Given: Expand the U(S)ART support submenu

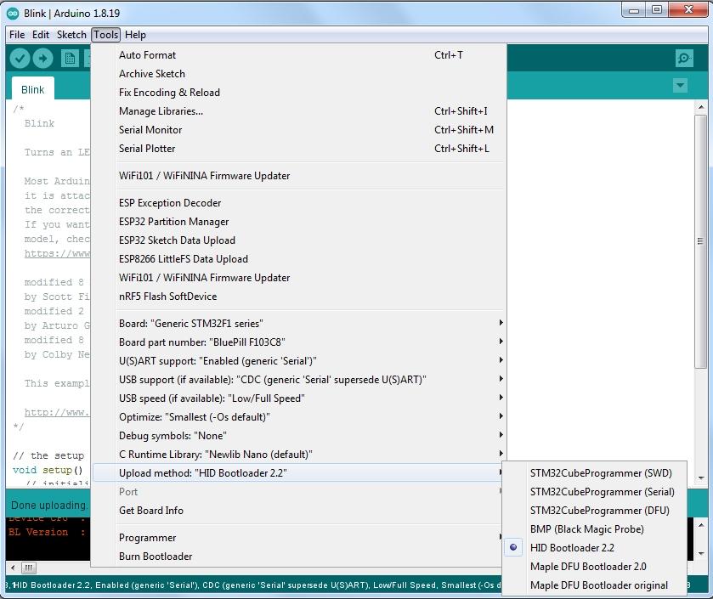Looking at the screenshot, I should pyautogui.click(x=299, y=361).
